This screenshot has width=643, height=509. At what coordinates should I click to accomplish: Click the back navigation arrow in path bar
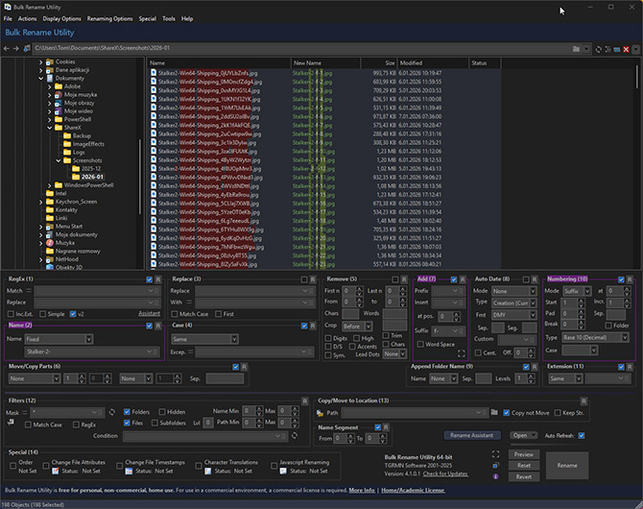[x=8, y=48]
